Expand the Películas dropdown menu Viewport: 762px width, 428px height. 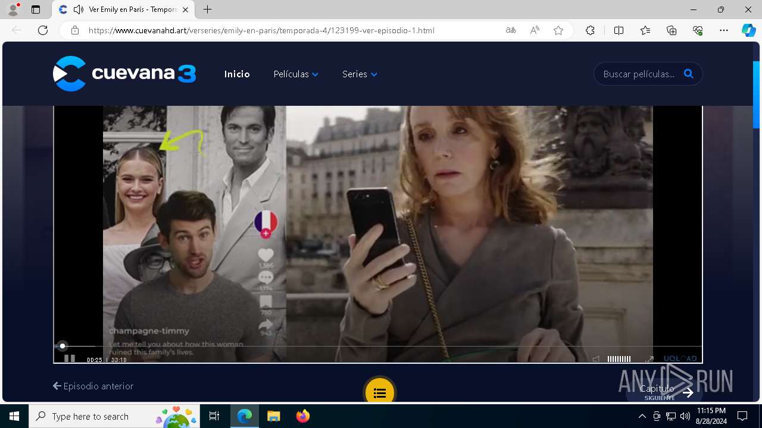pyautogui.click(x=296, y=74)
